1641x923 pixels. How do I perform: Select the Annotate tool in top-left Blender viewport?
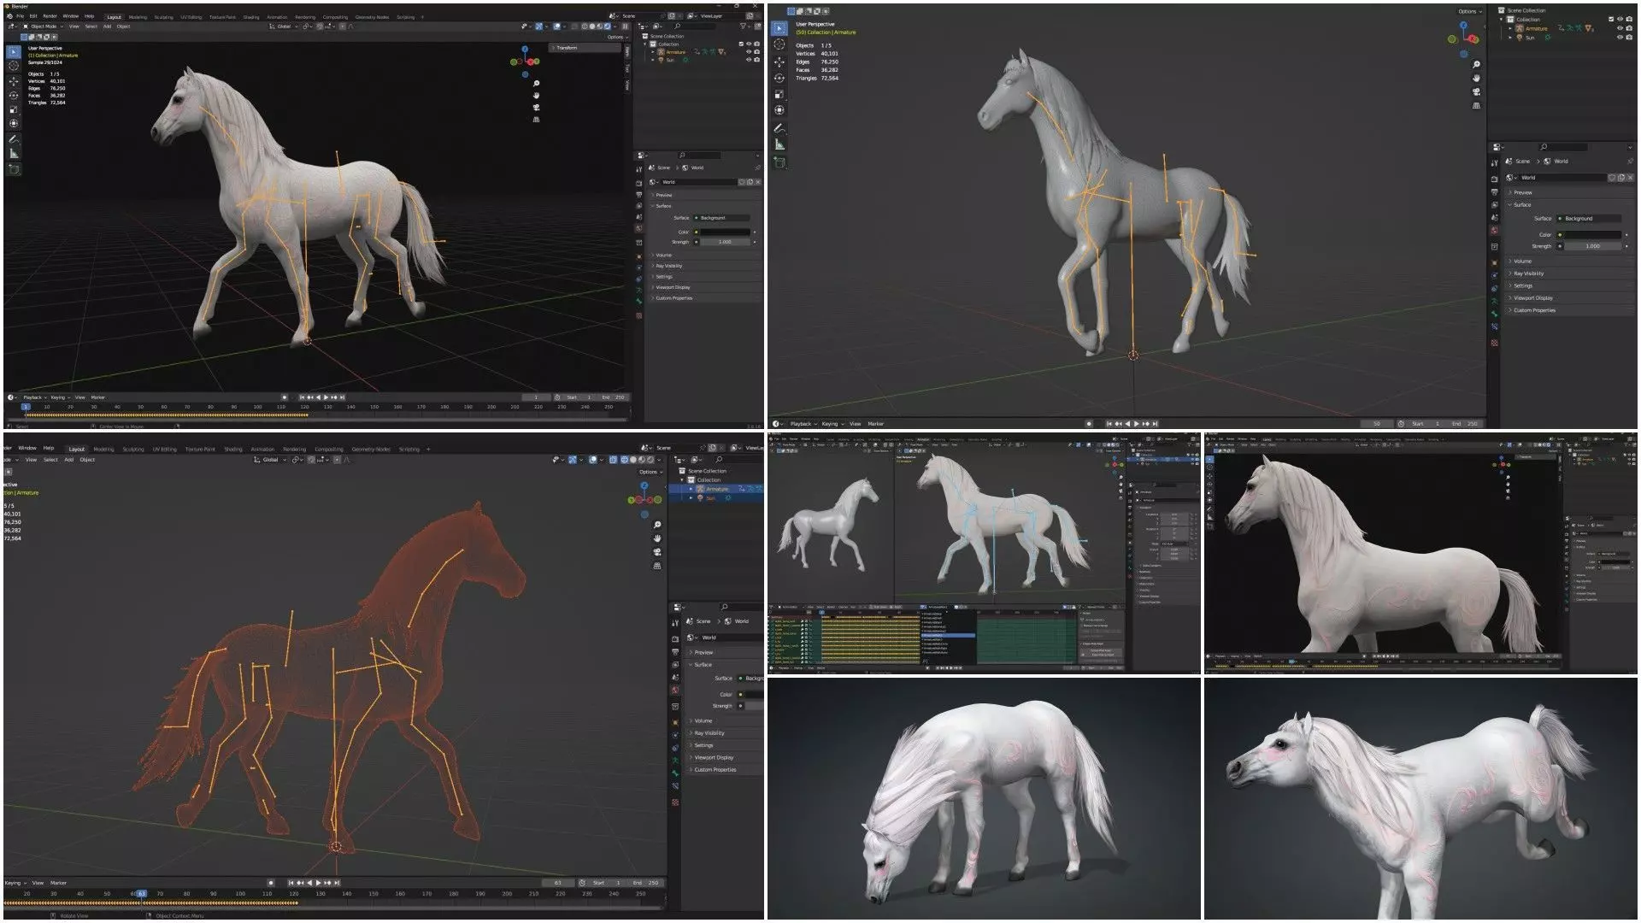14,138
